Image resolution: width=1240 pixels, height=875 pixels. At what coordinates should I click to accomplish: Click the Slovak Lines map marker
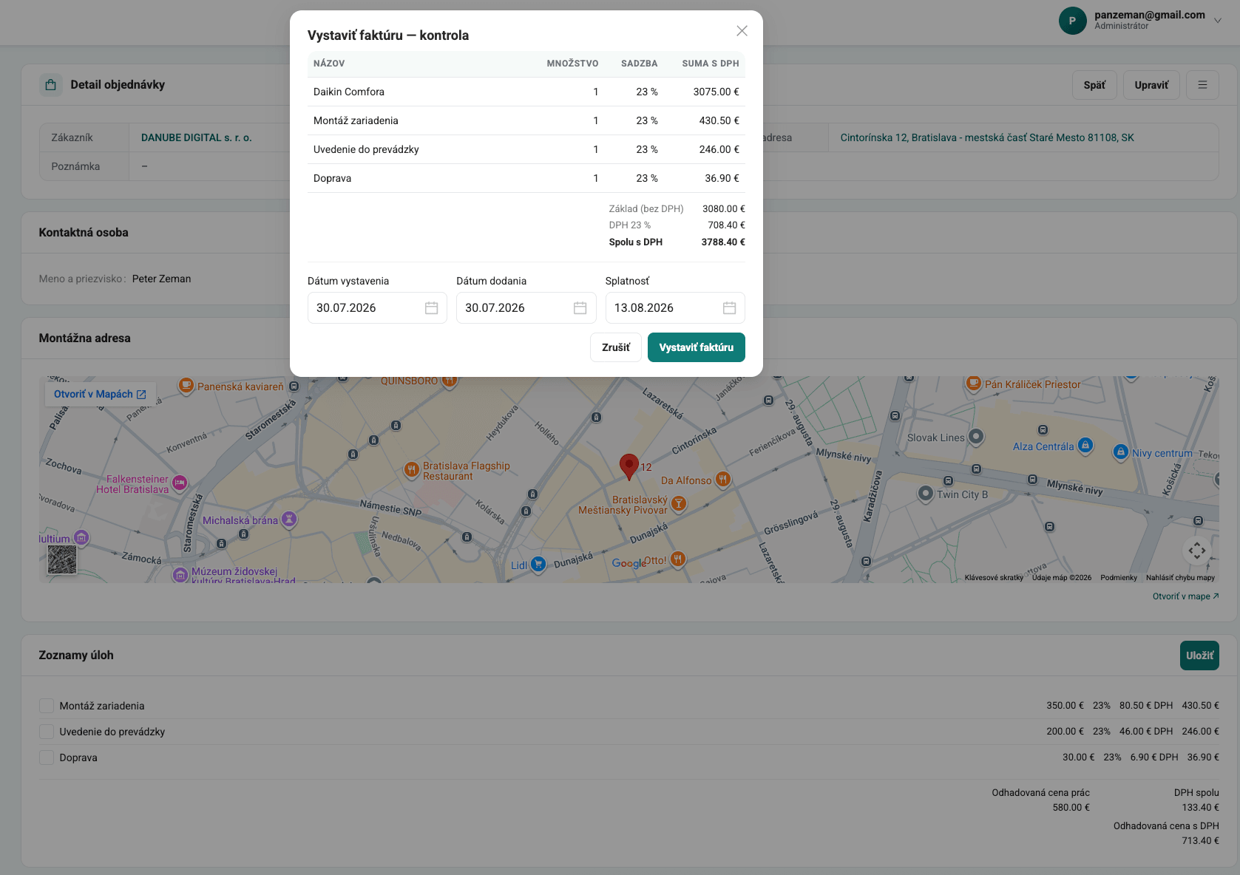[x=976, y=437]
